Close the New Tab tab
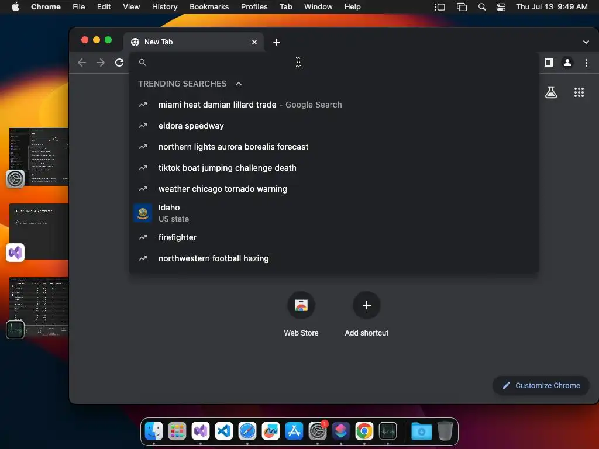Screen dimensions: 599x449 pyautogui.click(x=254, y=42)
